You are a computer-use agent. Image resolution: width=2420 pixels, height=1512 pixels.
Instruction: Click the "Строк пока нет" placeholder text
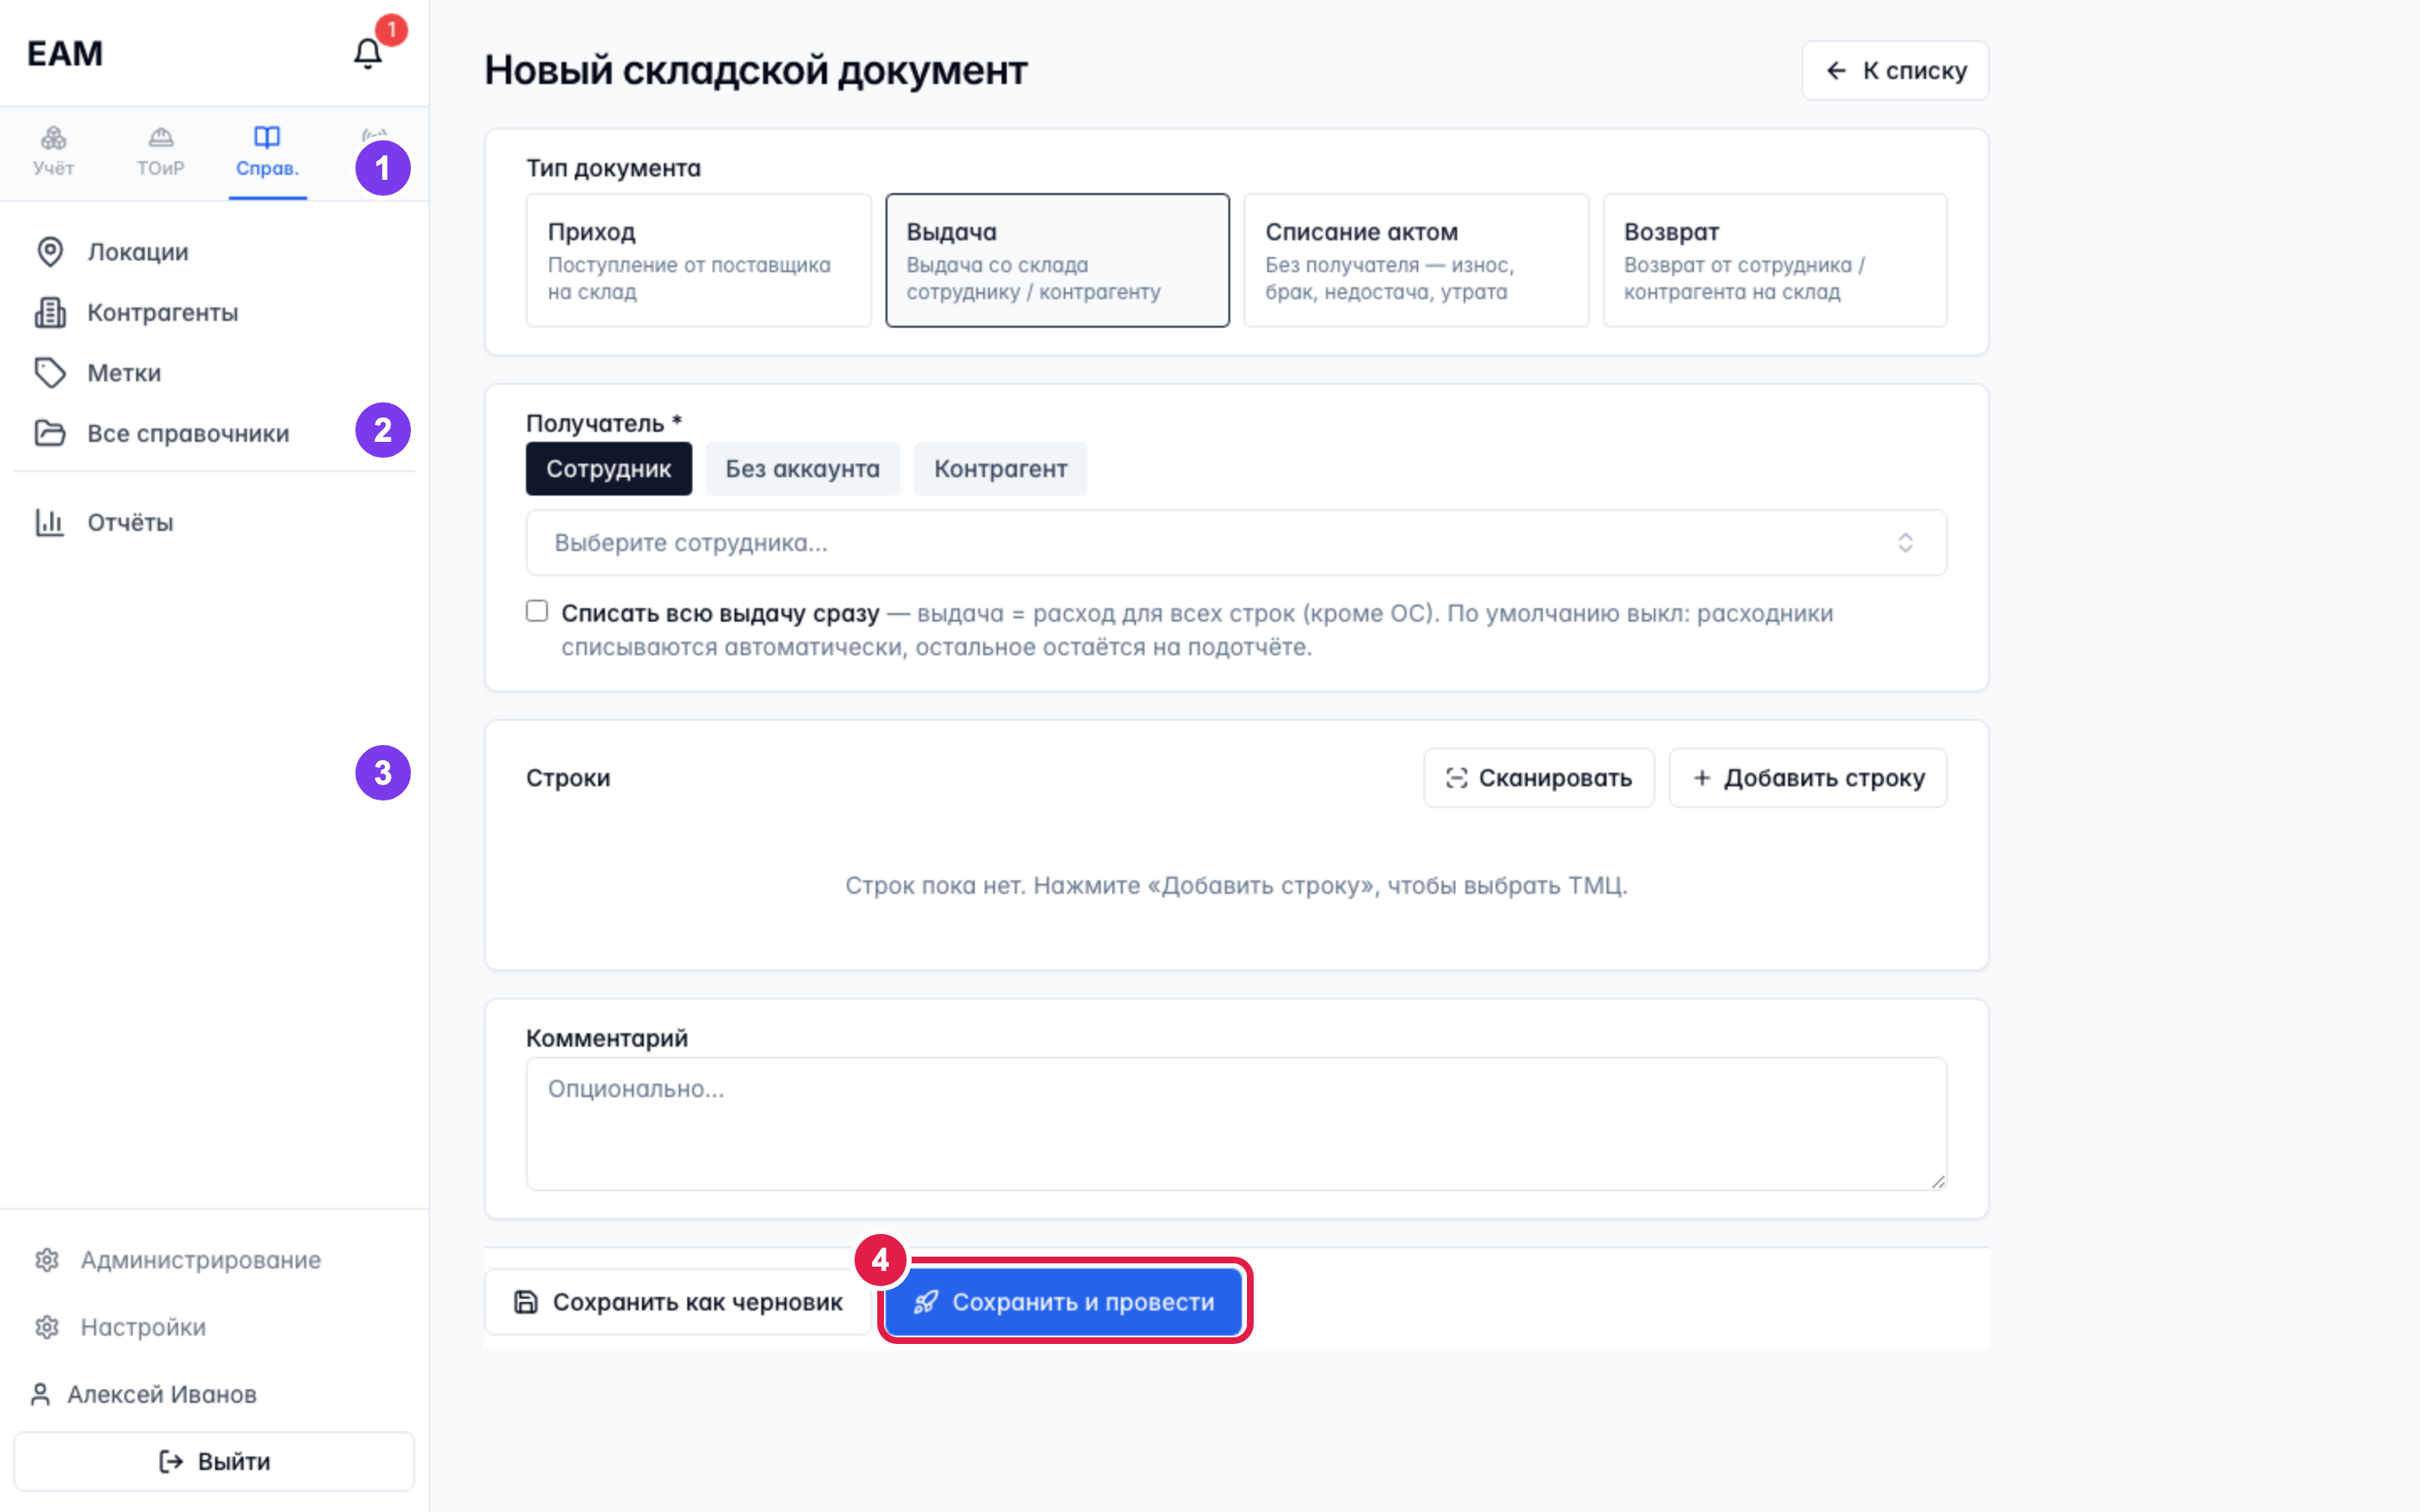(1236, 886)
